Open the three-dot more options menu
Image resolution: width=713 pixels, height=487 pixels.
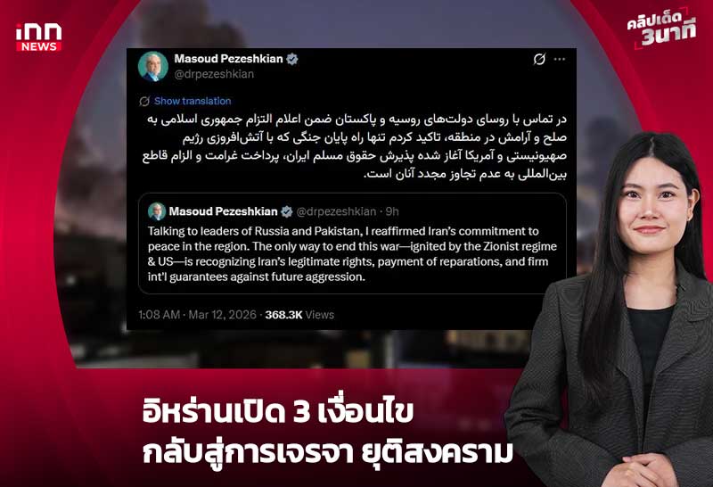point(560,59)
